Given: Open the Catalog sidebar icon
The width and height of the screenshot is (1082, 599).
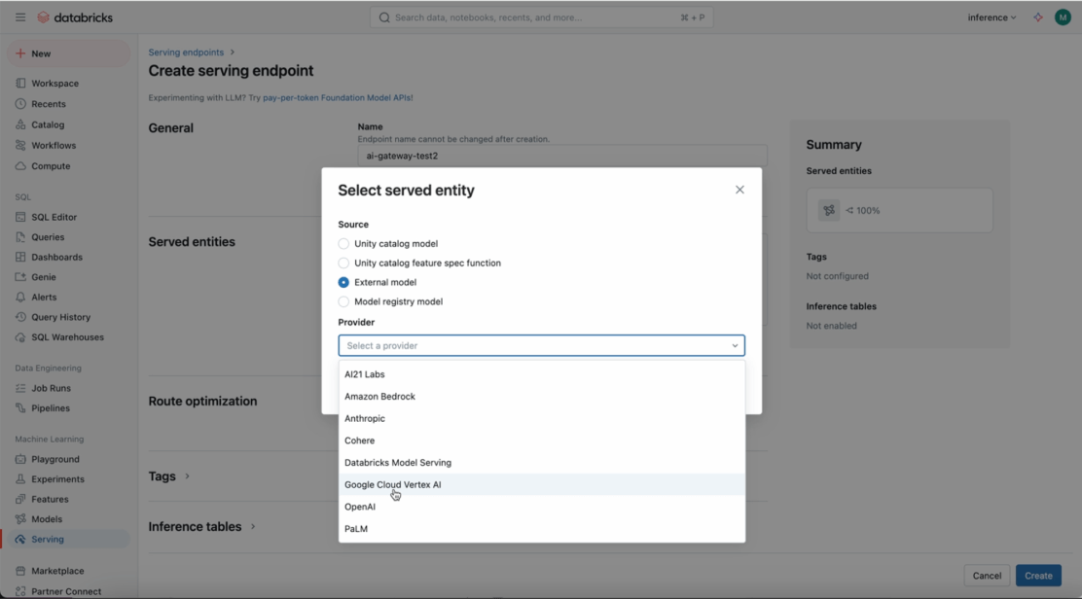Looking at the screenshot, I should [x=21, y=124].
